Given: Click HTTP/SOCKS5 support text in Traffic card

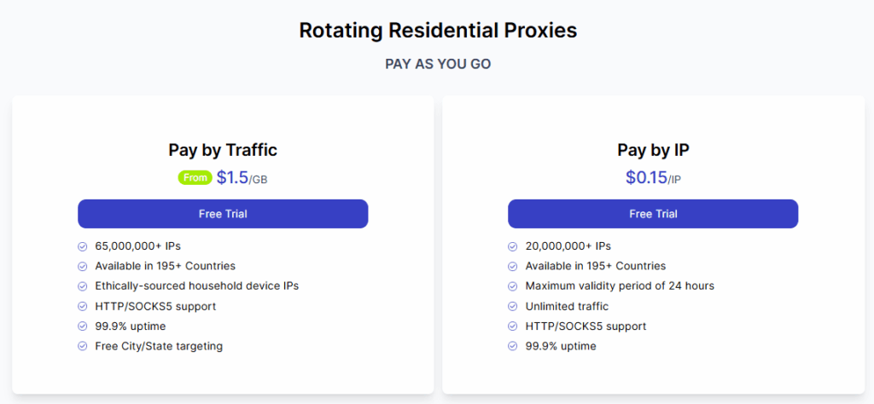Looking at the screenshot, I should (x=155, y=306).
